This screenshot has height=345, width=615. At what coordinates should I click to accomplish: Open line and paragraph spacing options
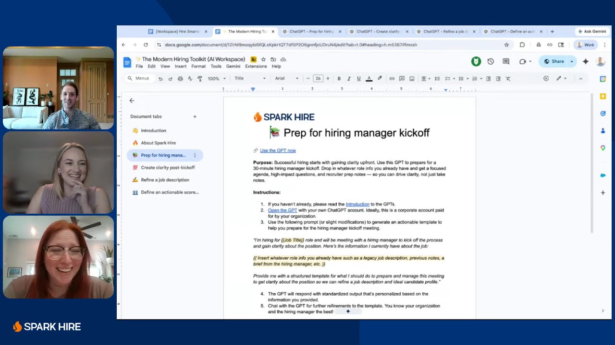click(x=437, y=79)
